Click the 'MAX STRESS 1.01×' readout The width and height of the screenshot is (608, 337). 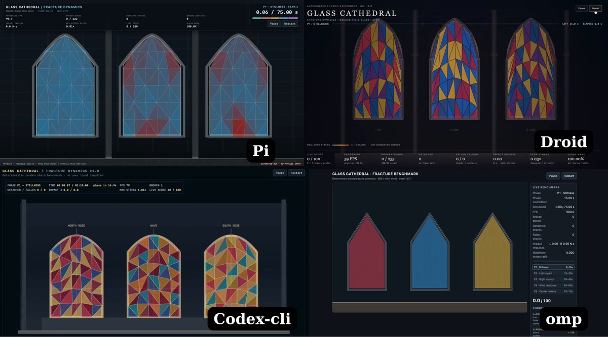coord(132,190)
